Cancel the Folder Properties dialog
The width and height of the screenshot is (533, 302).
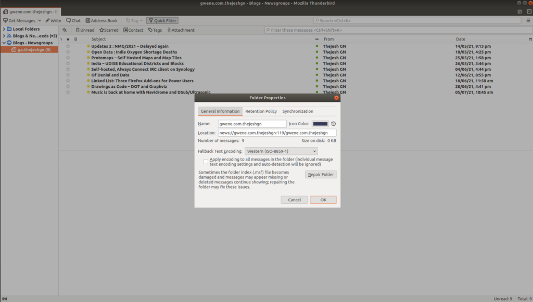point(294,200)
